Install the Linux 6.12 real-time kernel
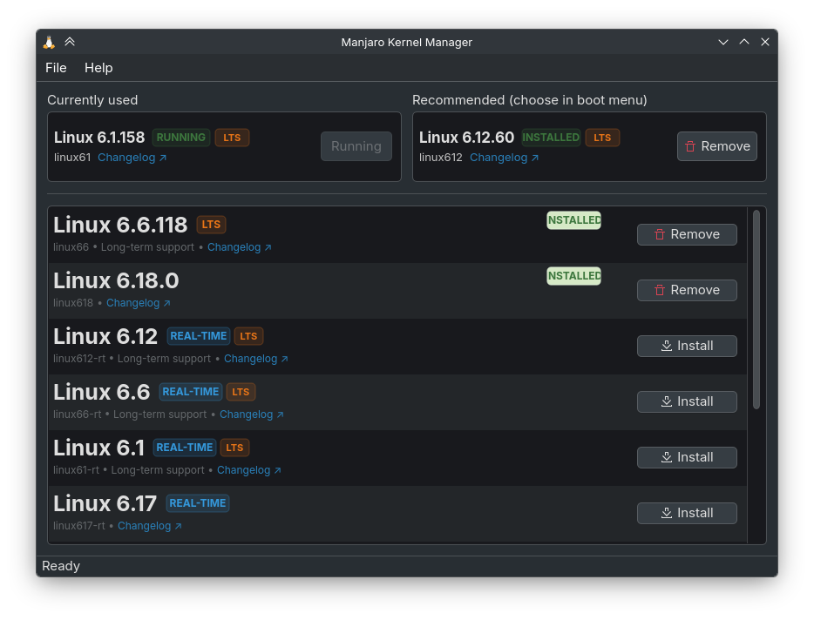 pyautogui.click(x=687, y=346)
